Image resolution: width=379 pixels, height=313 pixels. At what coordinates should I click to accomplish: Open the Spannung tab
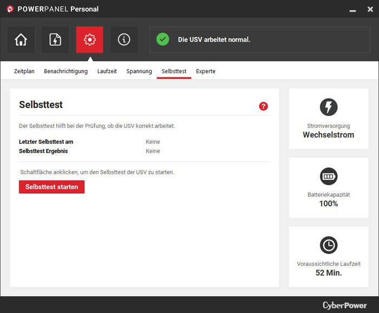[x=139, y=71]
